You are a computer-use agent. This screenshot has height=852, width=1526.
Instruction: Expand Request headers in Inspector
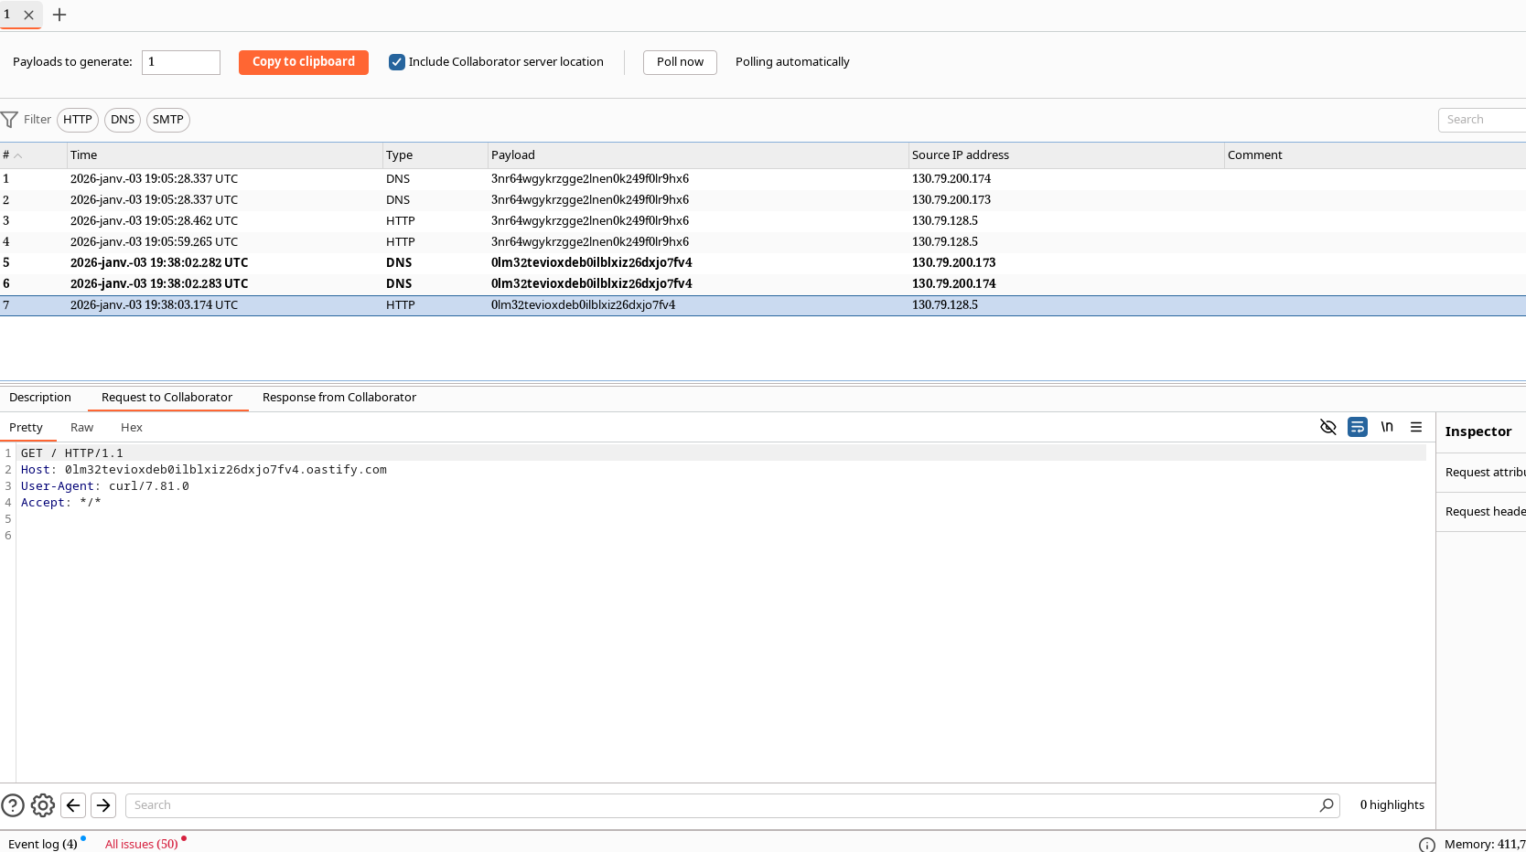click(x=1484, y=512)
